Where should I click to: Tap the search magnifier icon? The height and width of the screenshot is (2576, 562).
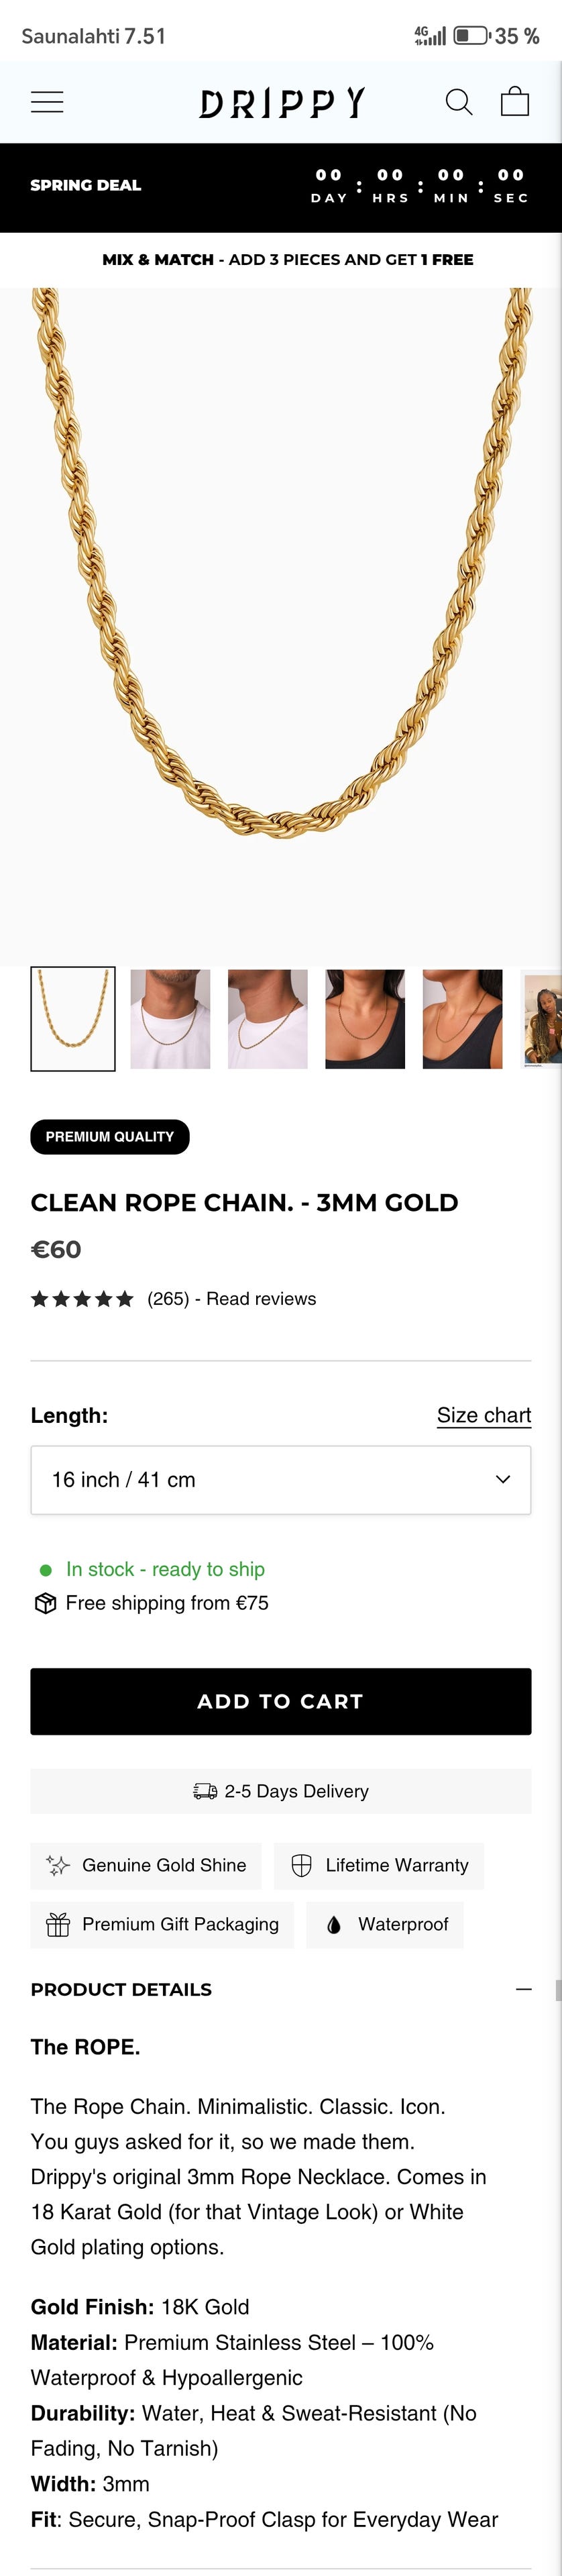coord(458,102)
